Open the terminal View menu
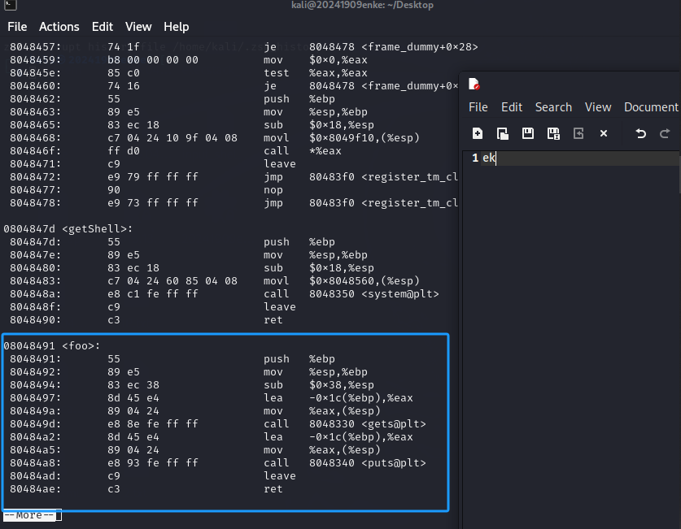 tap(138, 27)
